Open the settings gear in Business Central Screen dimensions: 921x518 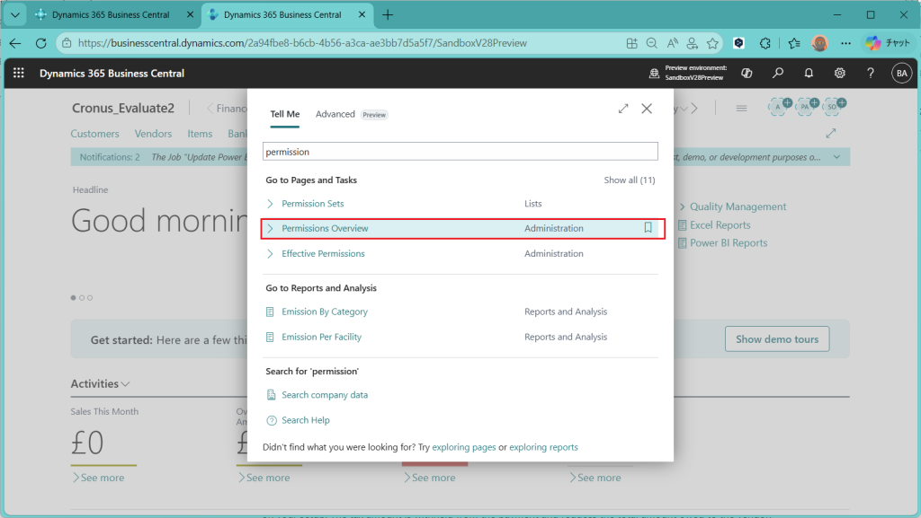[839, 74]
